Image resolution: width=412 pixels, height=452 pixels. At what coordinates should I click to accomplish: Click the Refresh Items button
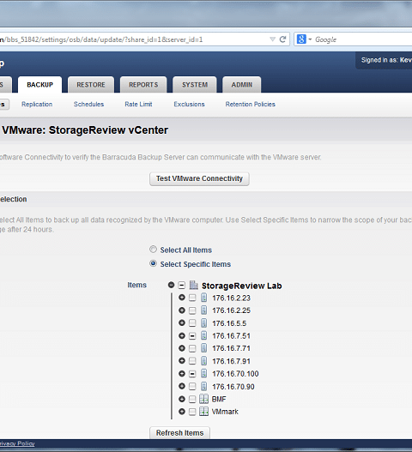[x=179, y=432]
